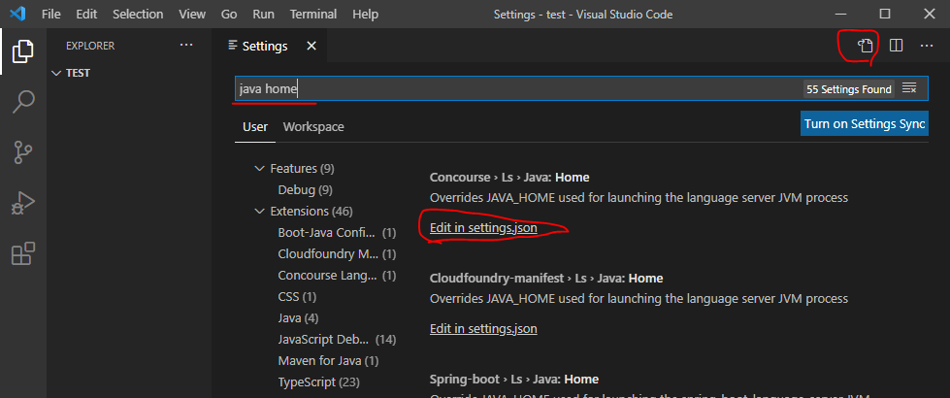Screen dimensions: 950x398
Task: Open the Selection menu
Action: tap(138, 14)
